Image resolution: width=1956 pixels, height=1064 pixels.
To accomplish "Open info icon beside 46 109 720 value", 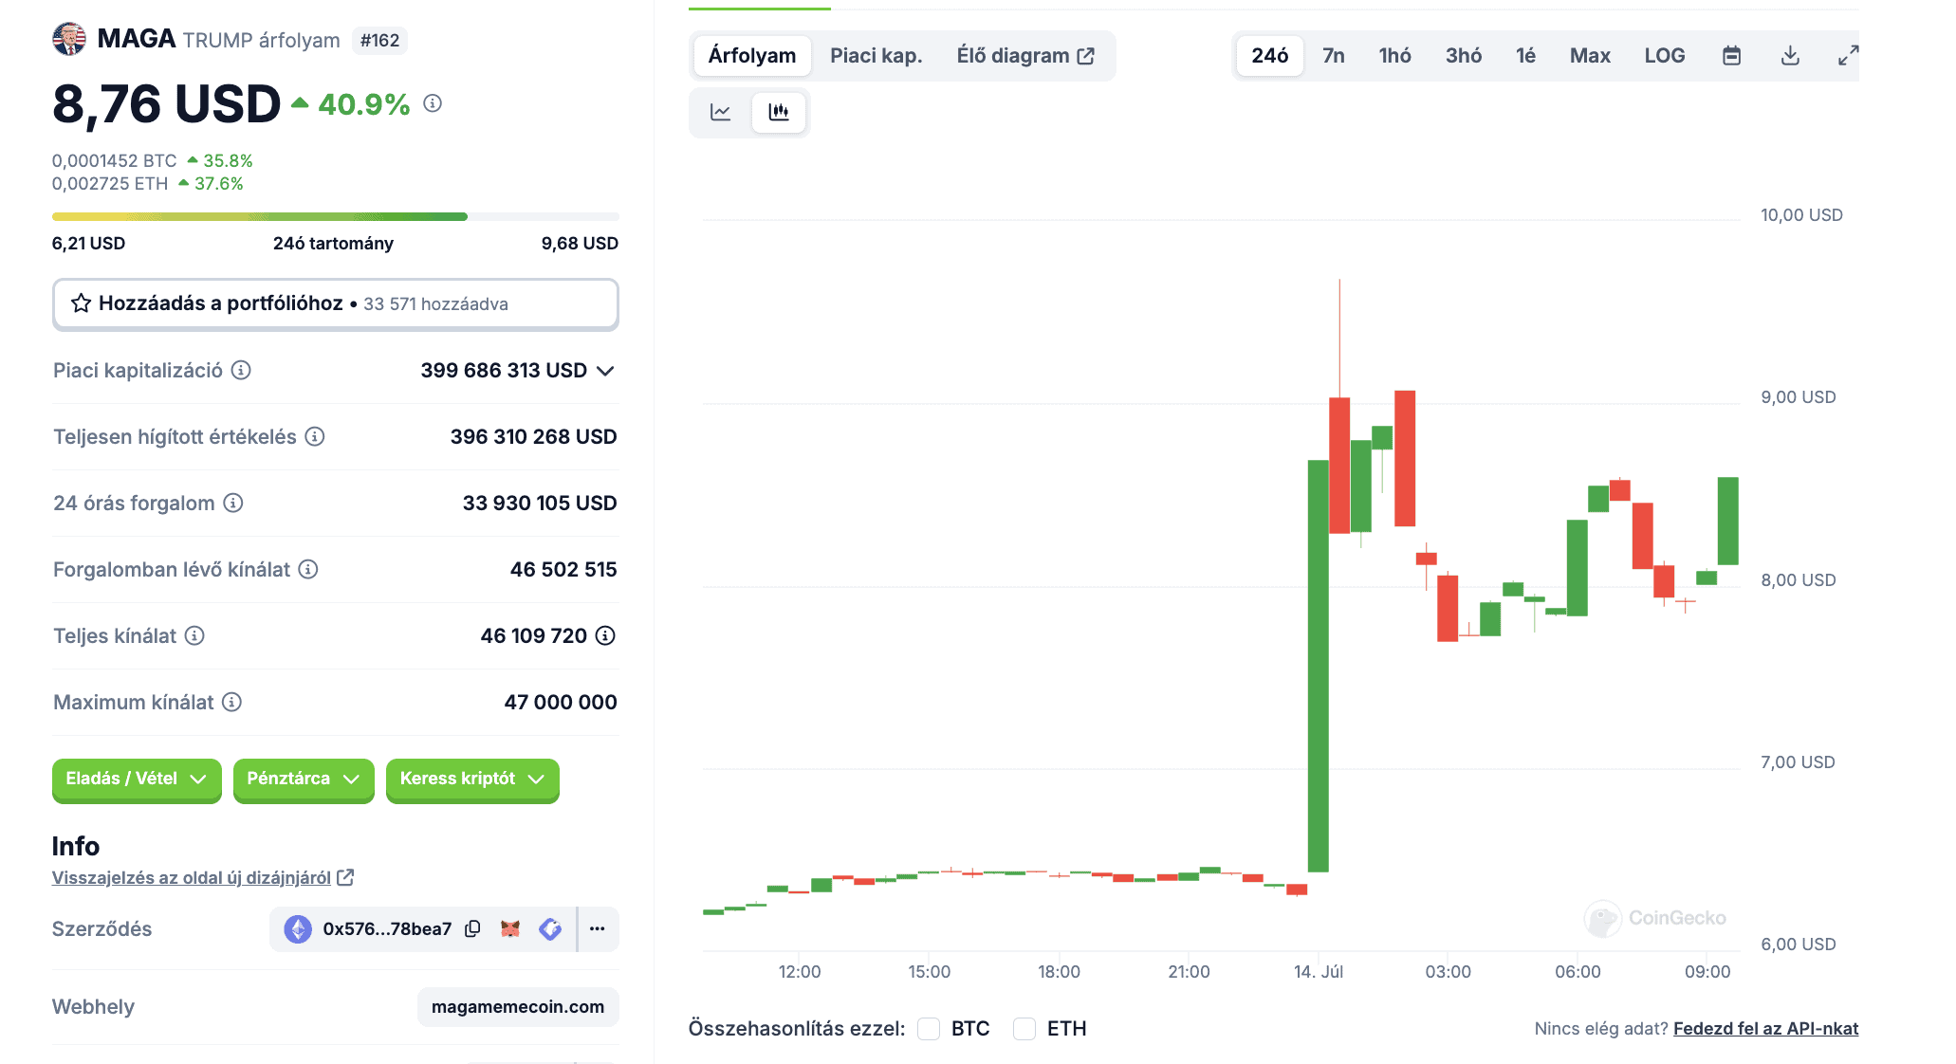I will pyautogui.click(x=605, y=635).
